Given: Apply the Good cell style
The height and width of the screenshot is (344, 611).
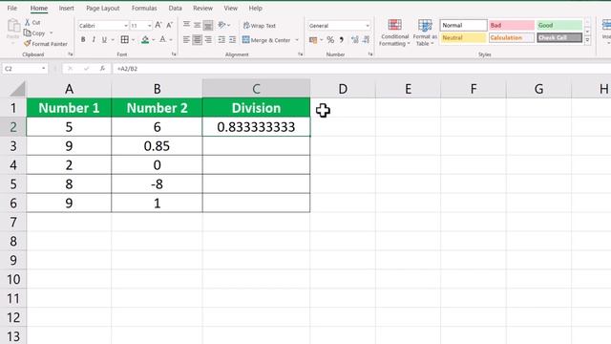Looking at the screenshot, I should coord(559,26).
